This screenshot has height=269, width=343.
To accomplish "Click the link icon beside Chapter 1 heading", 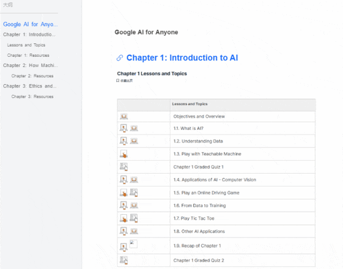I will pyautogui.click(x=120, y=58).
